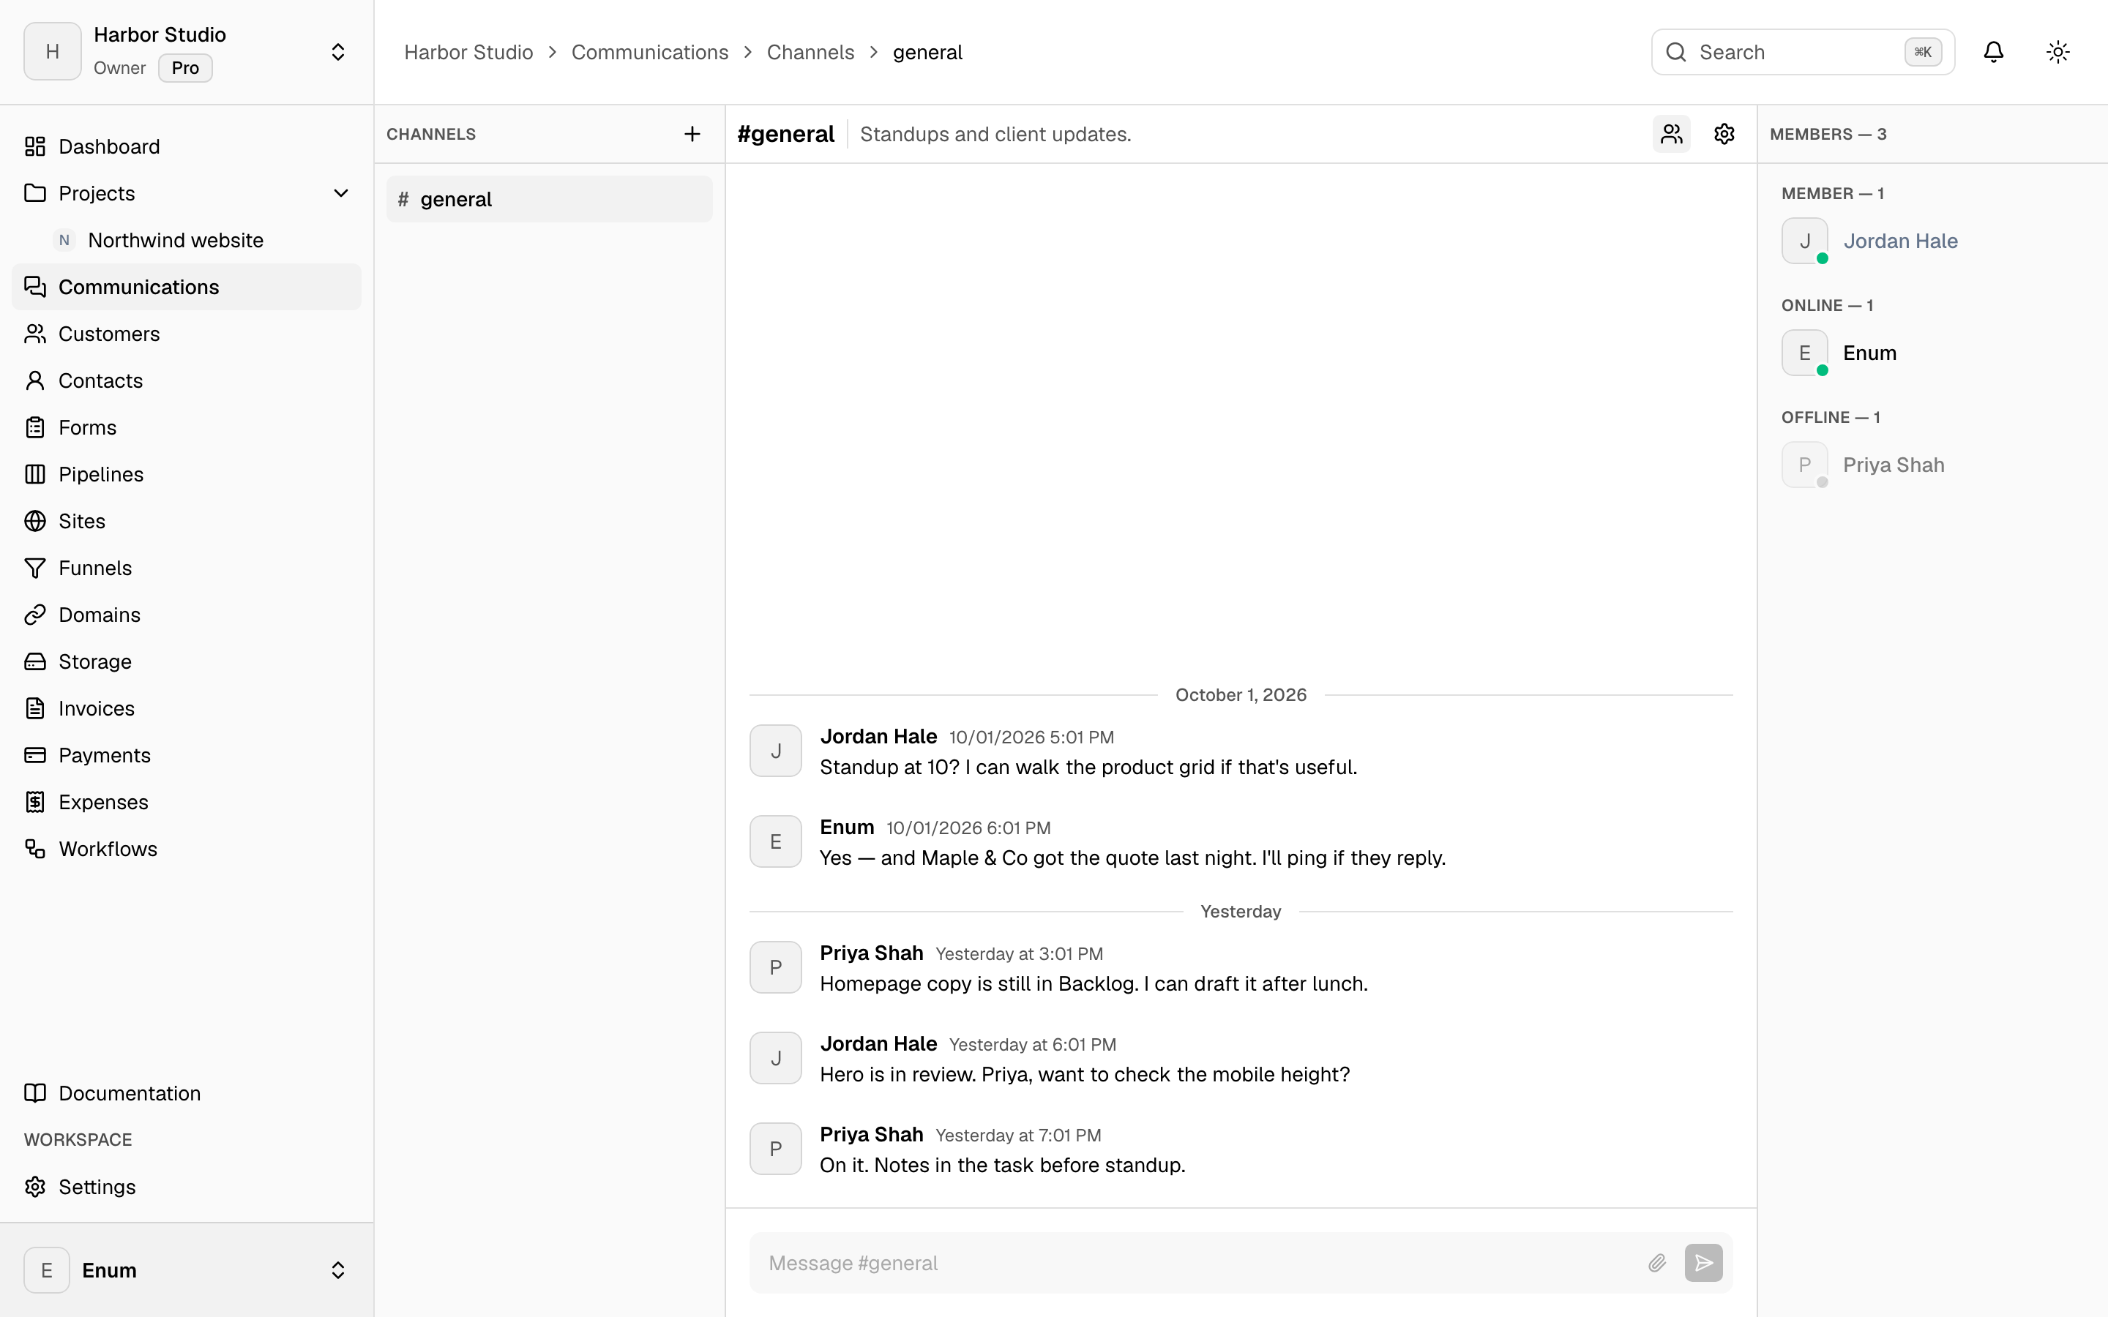
Task: Send the message with arrow button
Action: click(x=1703, y=1263)
